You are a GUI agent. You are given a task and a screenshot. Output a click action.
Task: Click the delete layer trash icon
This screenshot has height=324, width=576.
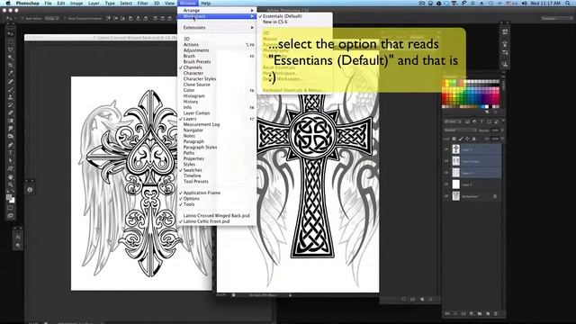click(496, 314)
